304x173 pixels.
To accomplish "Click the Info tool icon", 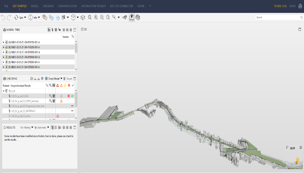I will [31, 17].
